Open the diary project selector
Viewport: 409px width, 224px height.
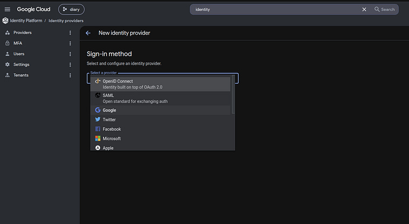tap(71, 9)
